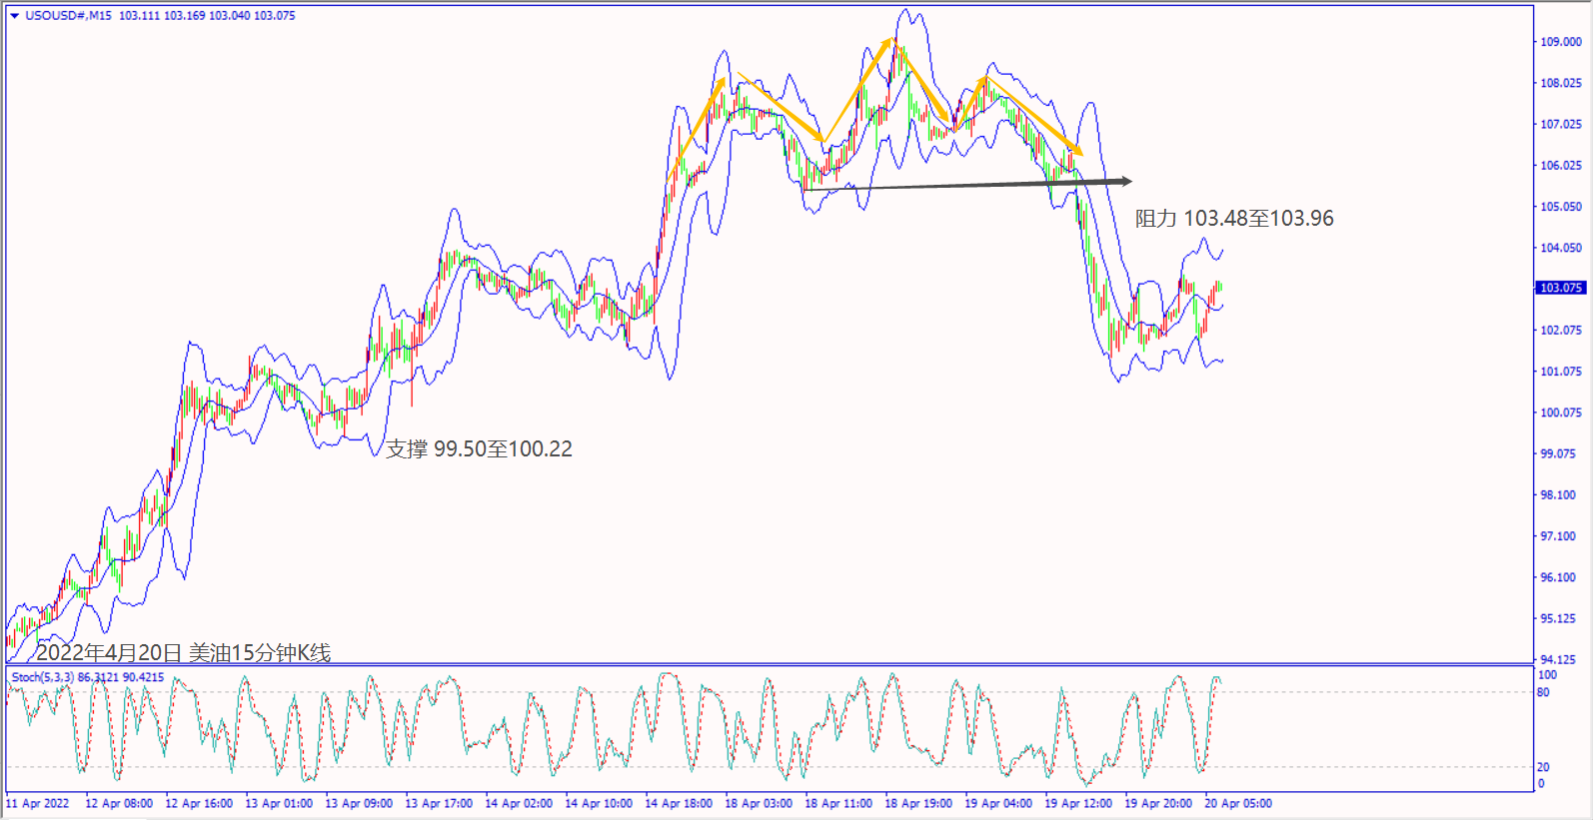Click the 20 Apr 05:00 time axis label
This screenshot has height=820, width=1593.
(x=1238, y=803)
